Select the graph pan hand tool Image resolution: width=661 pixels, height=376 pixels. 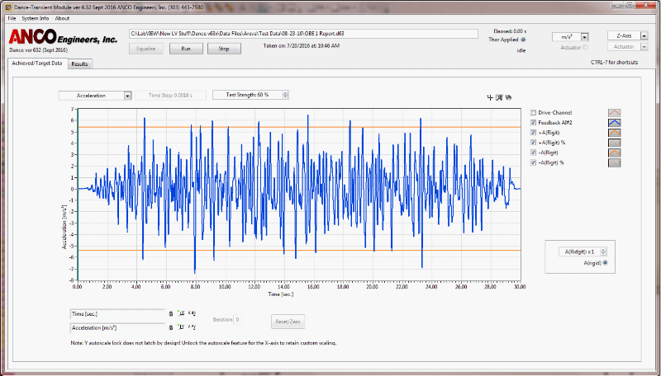tap(508, 98)
